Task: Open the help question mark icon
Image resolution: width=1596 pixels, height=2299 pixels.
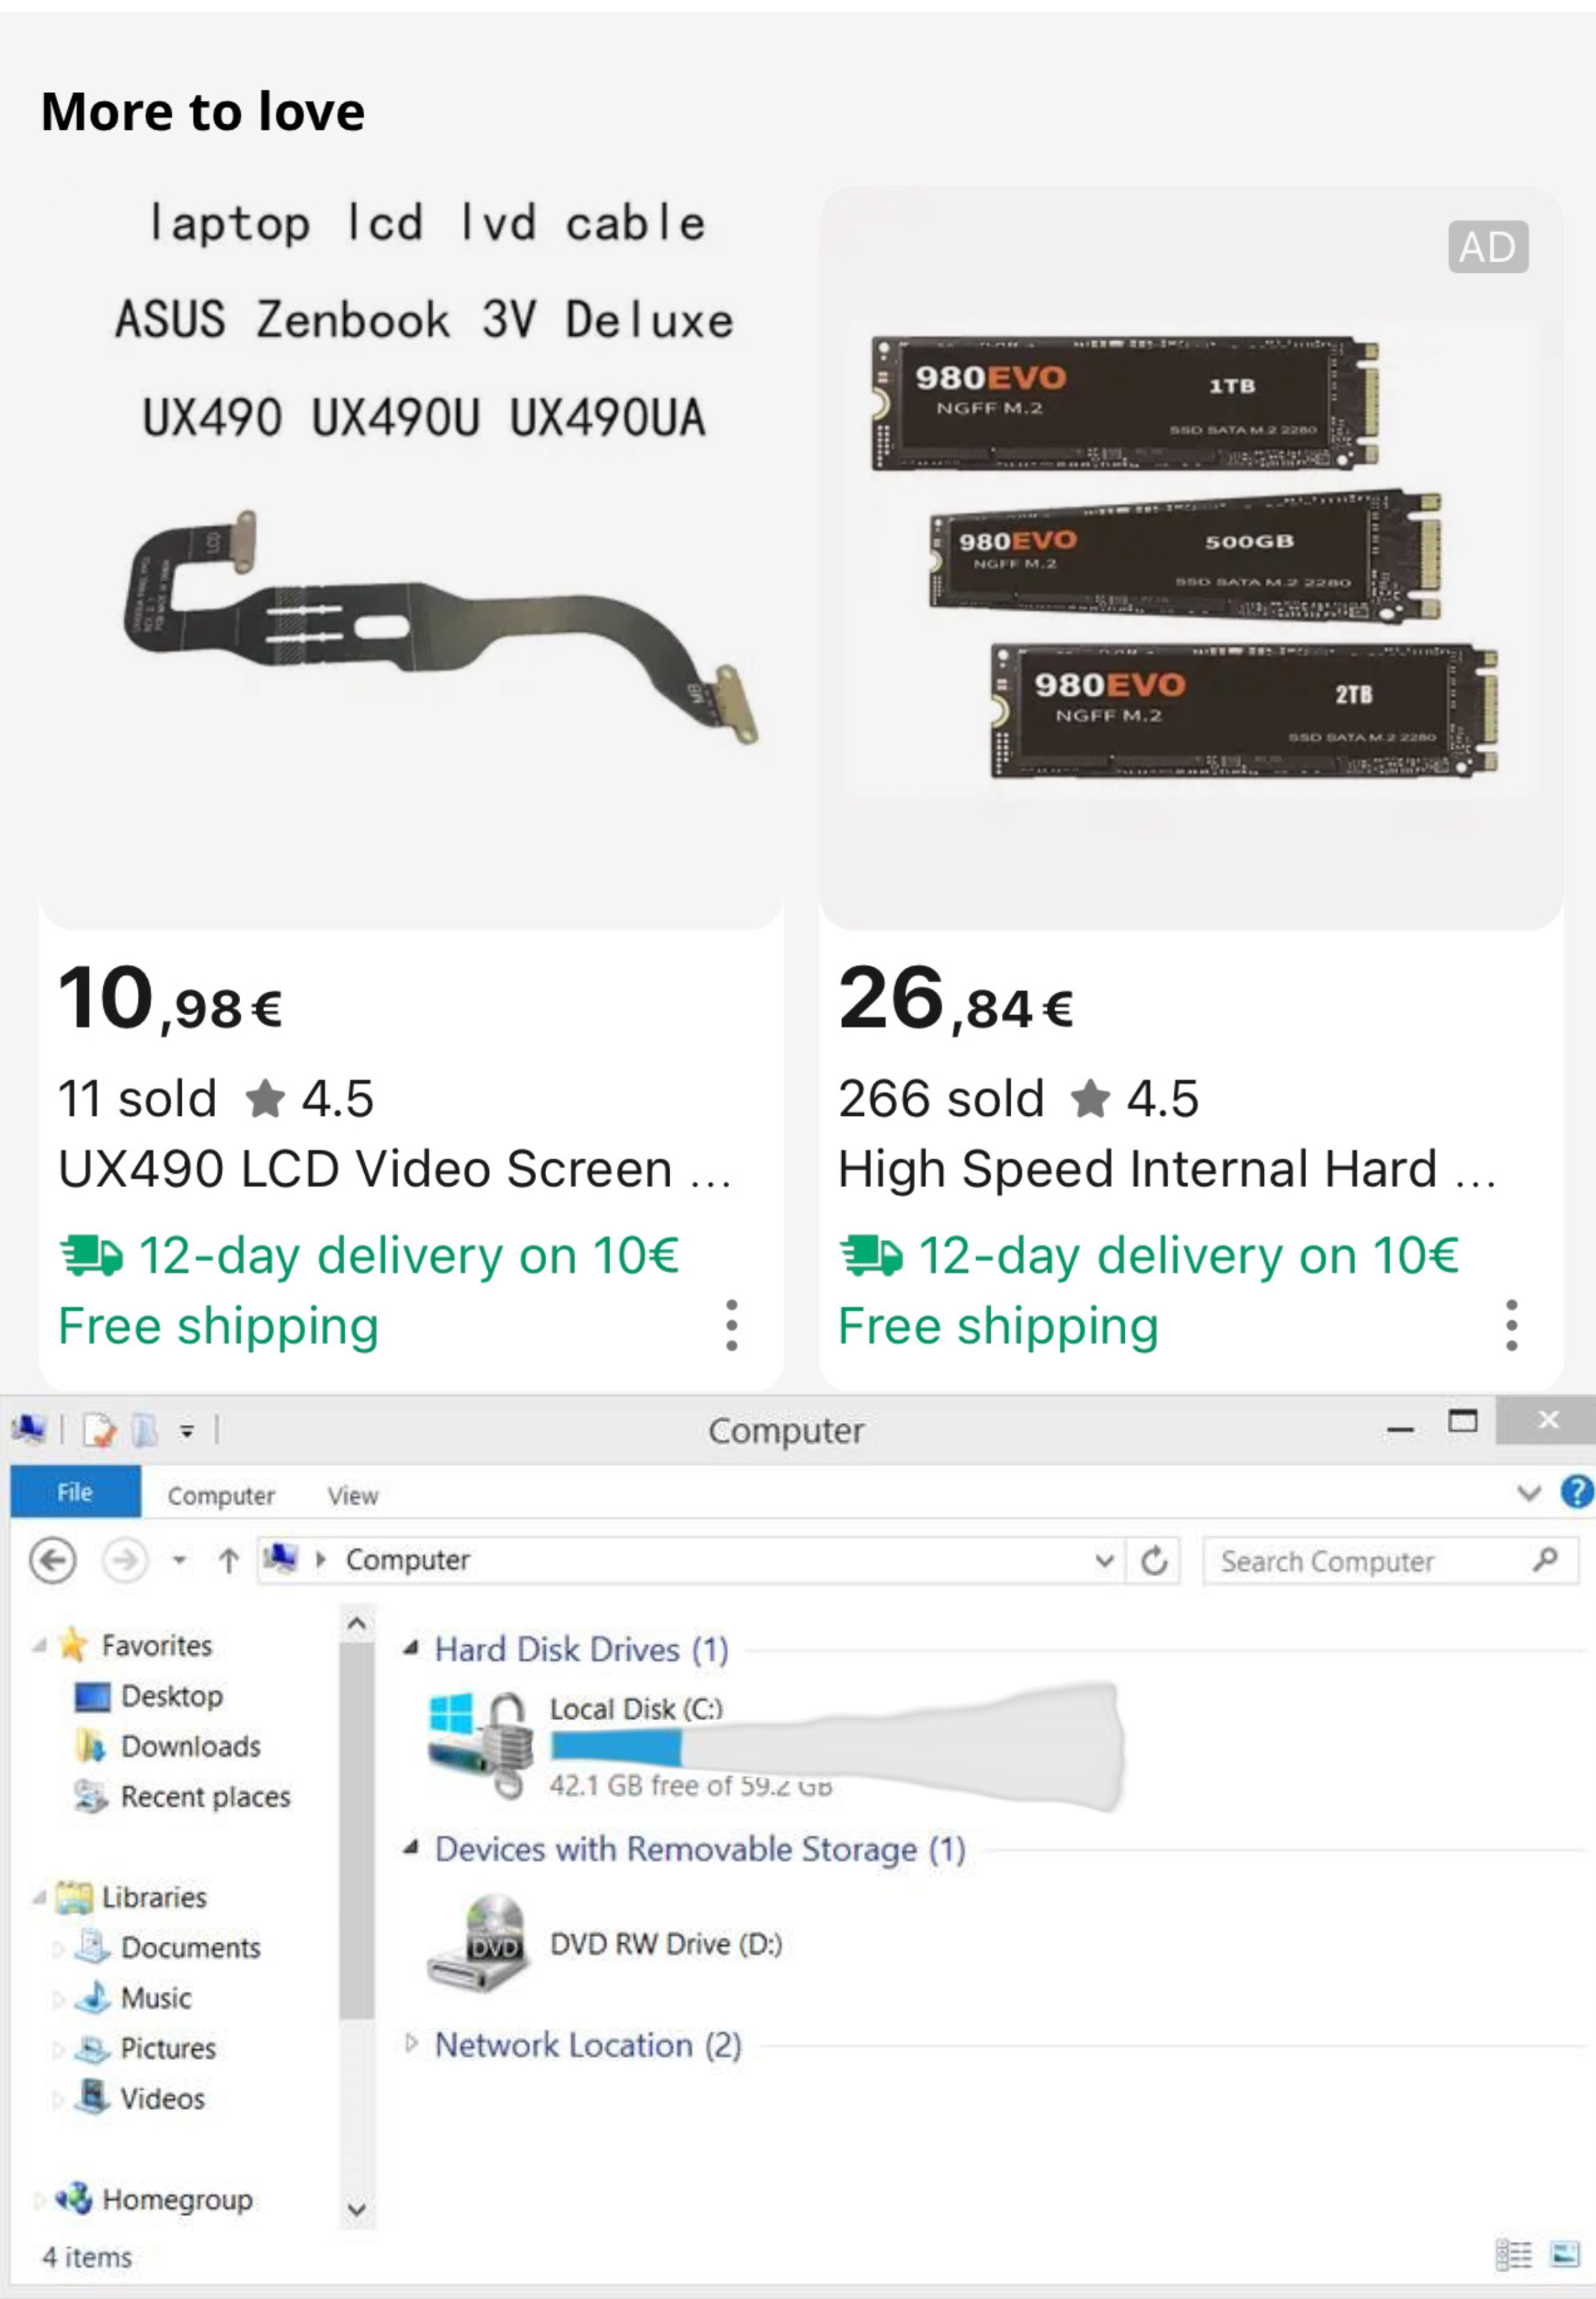Action: coord(1577,1492)
